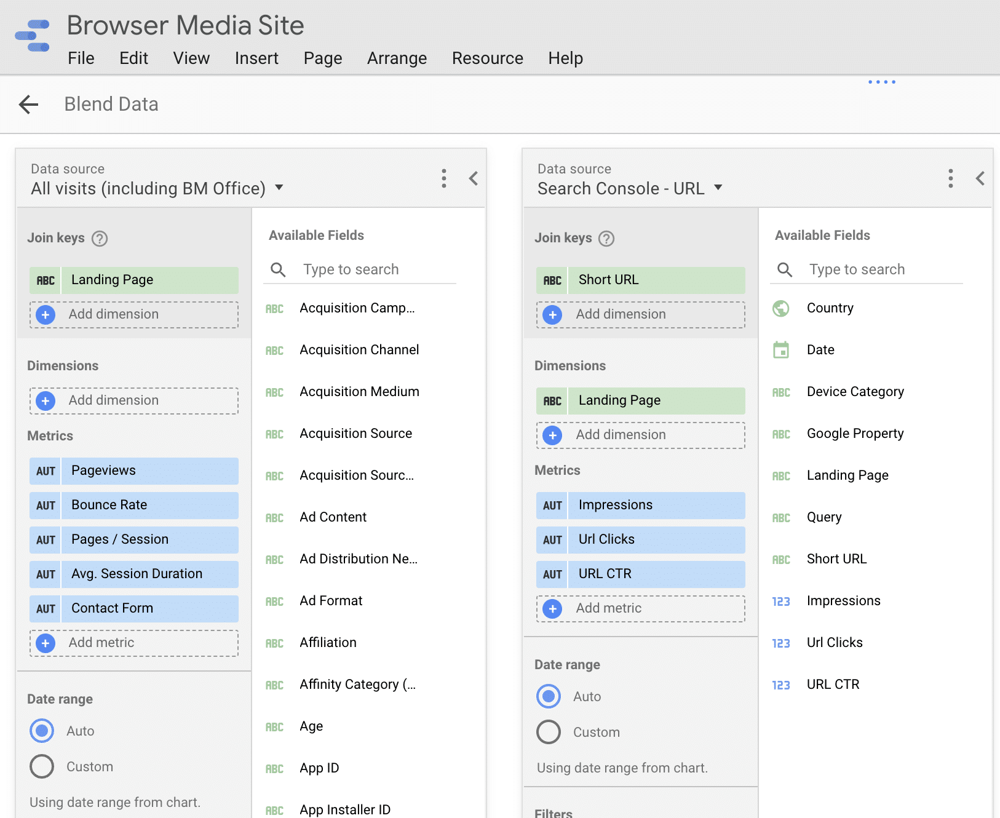Click the calendar icon next to Date
1000x818 pixels.
[x=781, y=350]
